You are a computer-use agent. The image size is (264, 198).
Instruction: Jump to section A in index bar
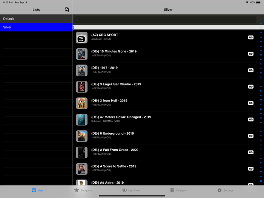[261, 46]
